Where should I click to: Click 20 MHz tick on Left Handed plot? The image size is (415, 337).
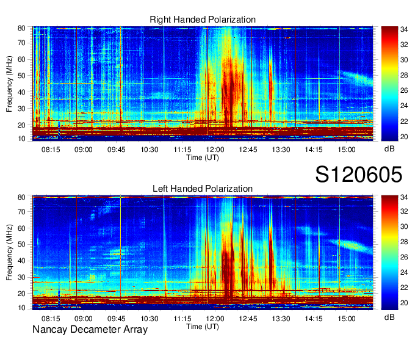click(21, 294)
